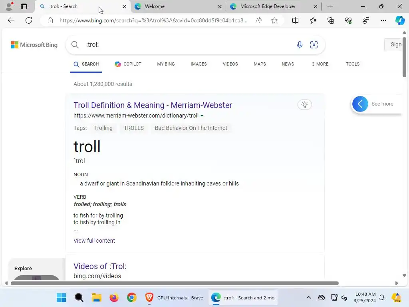Image resolution: width=409 pixels, height=307 pixels.
Task: Open split screen icon
Action: [x=295, y=20]
